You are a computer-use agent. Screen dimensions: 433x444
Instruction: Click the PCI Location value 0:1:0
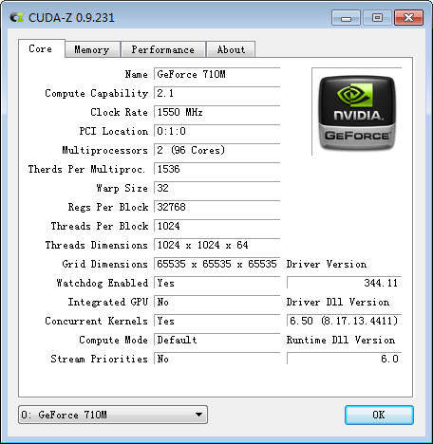[217, 131]
